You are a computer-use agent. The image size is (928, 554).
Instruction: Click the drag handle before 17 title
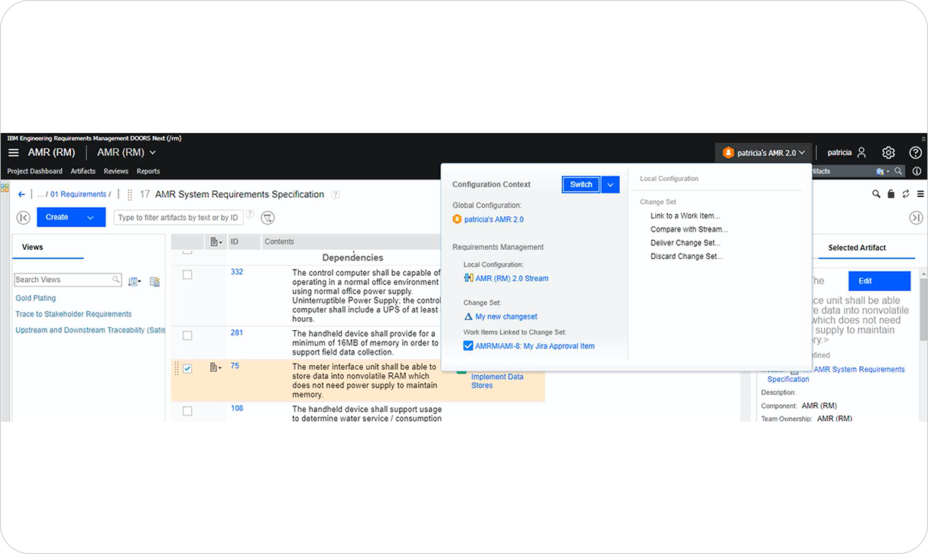click(x=130, y=194)
